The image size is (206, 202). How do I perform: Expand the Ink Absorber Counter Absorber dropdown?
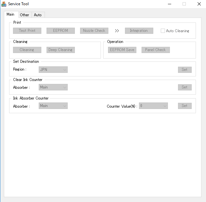pyautogui.click(x=53, y=106)
